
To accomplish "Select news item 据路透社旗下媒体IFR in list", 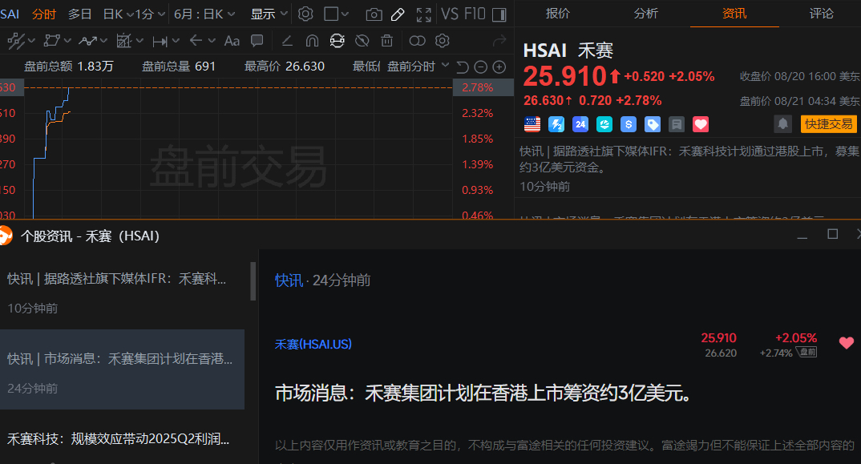I will click(x=122, y=293).
